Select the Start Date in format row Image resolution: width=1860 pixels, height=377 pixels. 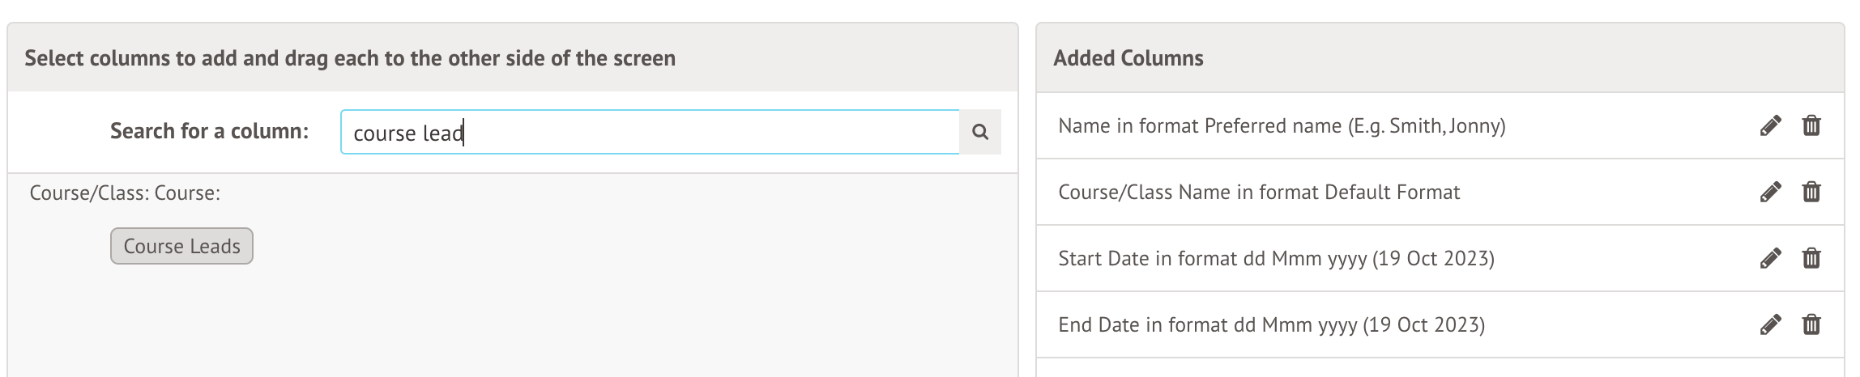pyautogui.click(x=1276, y=259)
